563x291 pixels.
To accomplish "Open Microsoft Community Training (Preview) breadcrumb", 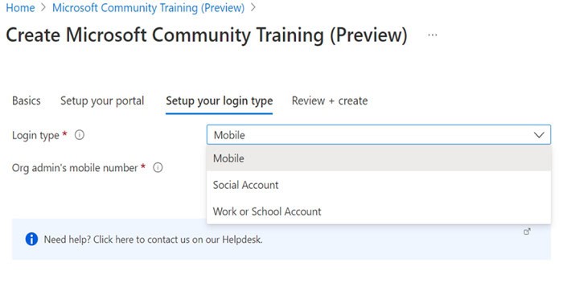I will (148, 7).
